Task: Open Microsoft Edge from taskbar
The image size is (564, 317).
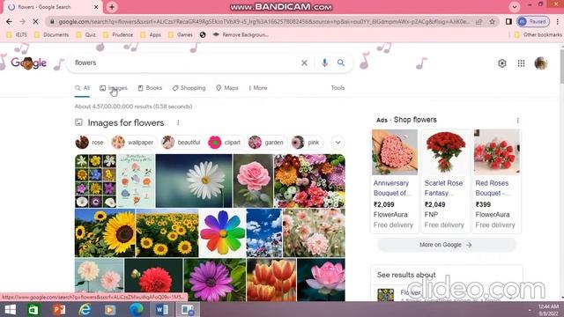Action: point(136,309)
